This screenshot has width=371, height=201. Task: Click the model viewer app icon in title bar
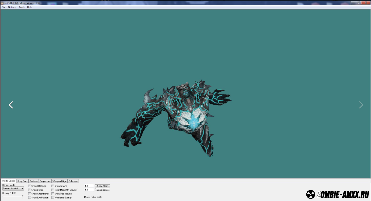2,3
